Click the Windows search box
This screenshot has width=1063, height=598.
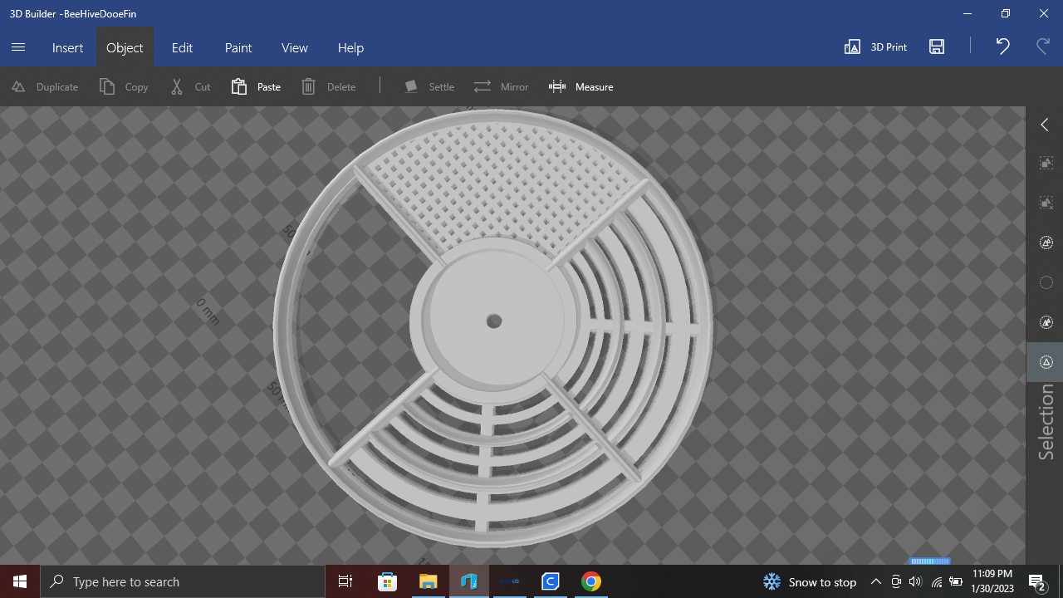(183, 581)
